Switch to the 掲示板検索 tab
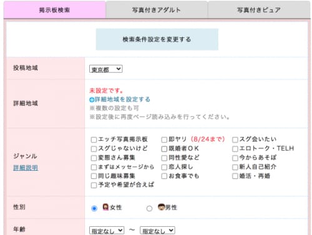Viewport: 312px width, 235px height. click(54, 10)
